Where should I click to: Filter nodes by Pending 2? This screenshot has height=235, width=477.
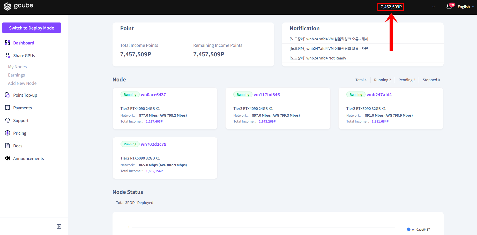[407, 80]
